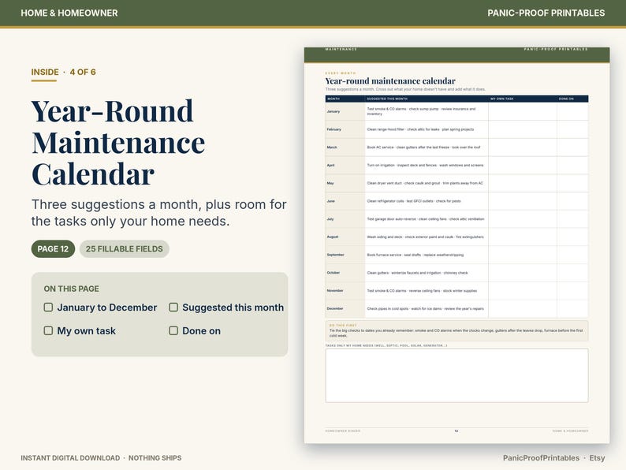Screen dimensions: 626x470
Task: Select the 'INSIDE · 4 OF 6' label
Action: 64,72
